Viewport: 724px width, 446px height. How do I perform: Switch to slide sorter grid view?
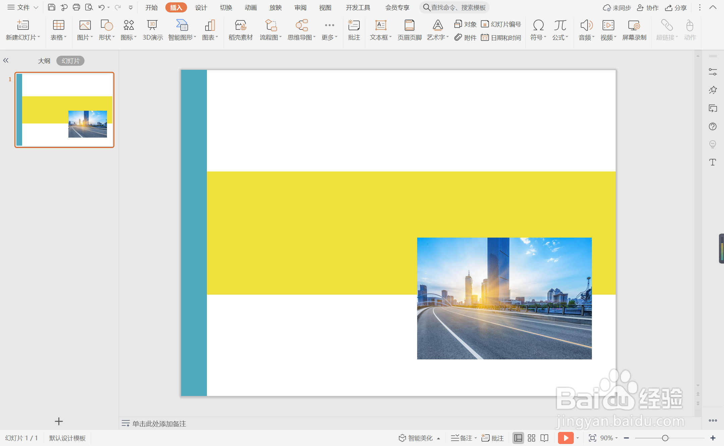[532, 438]
